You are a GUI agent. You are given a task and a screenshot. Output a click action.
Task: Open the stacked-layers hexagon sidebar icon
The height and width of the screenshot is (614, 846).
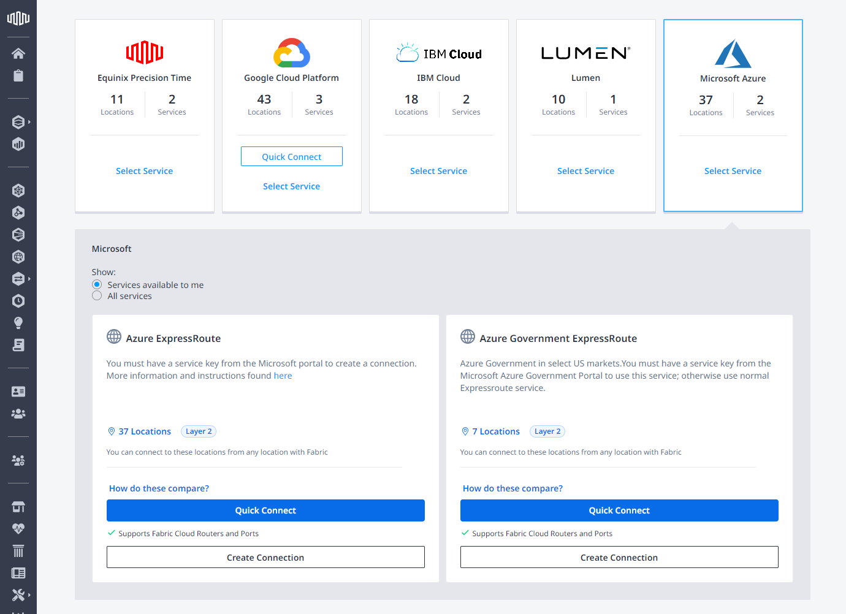tap(18, 122)
